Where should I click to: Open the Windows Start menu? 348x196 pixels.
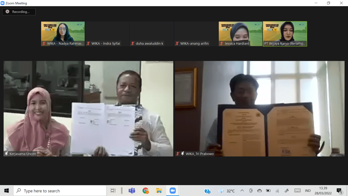coord(6,191)
